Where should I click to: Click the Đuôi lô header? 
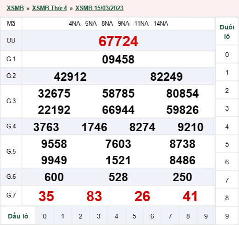coord(227,32)
